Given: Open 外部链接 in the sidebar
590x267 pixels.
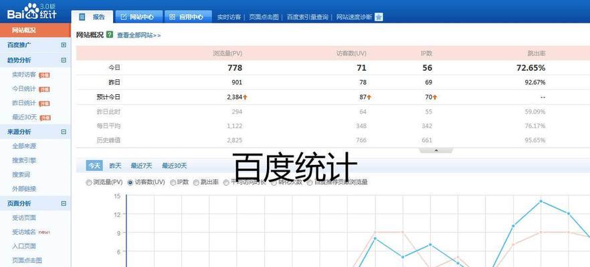Looking at the screenshot, I should pos(24,189).
